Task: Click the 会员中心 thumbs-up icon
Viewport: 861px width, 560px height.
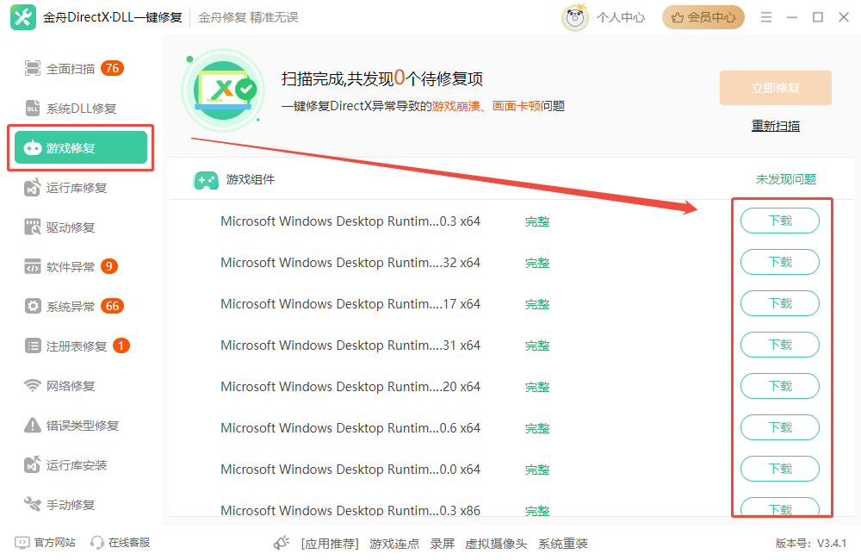Action: click(678, 17)
